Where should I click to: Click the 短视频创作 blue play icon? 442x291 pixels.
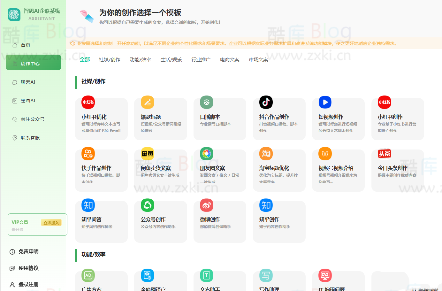(x=325, y=102)
